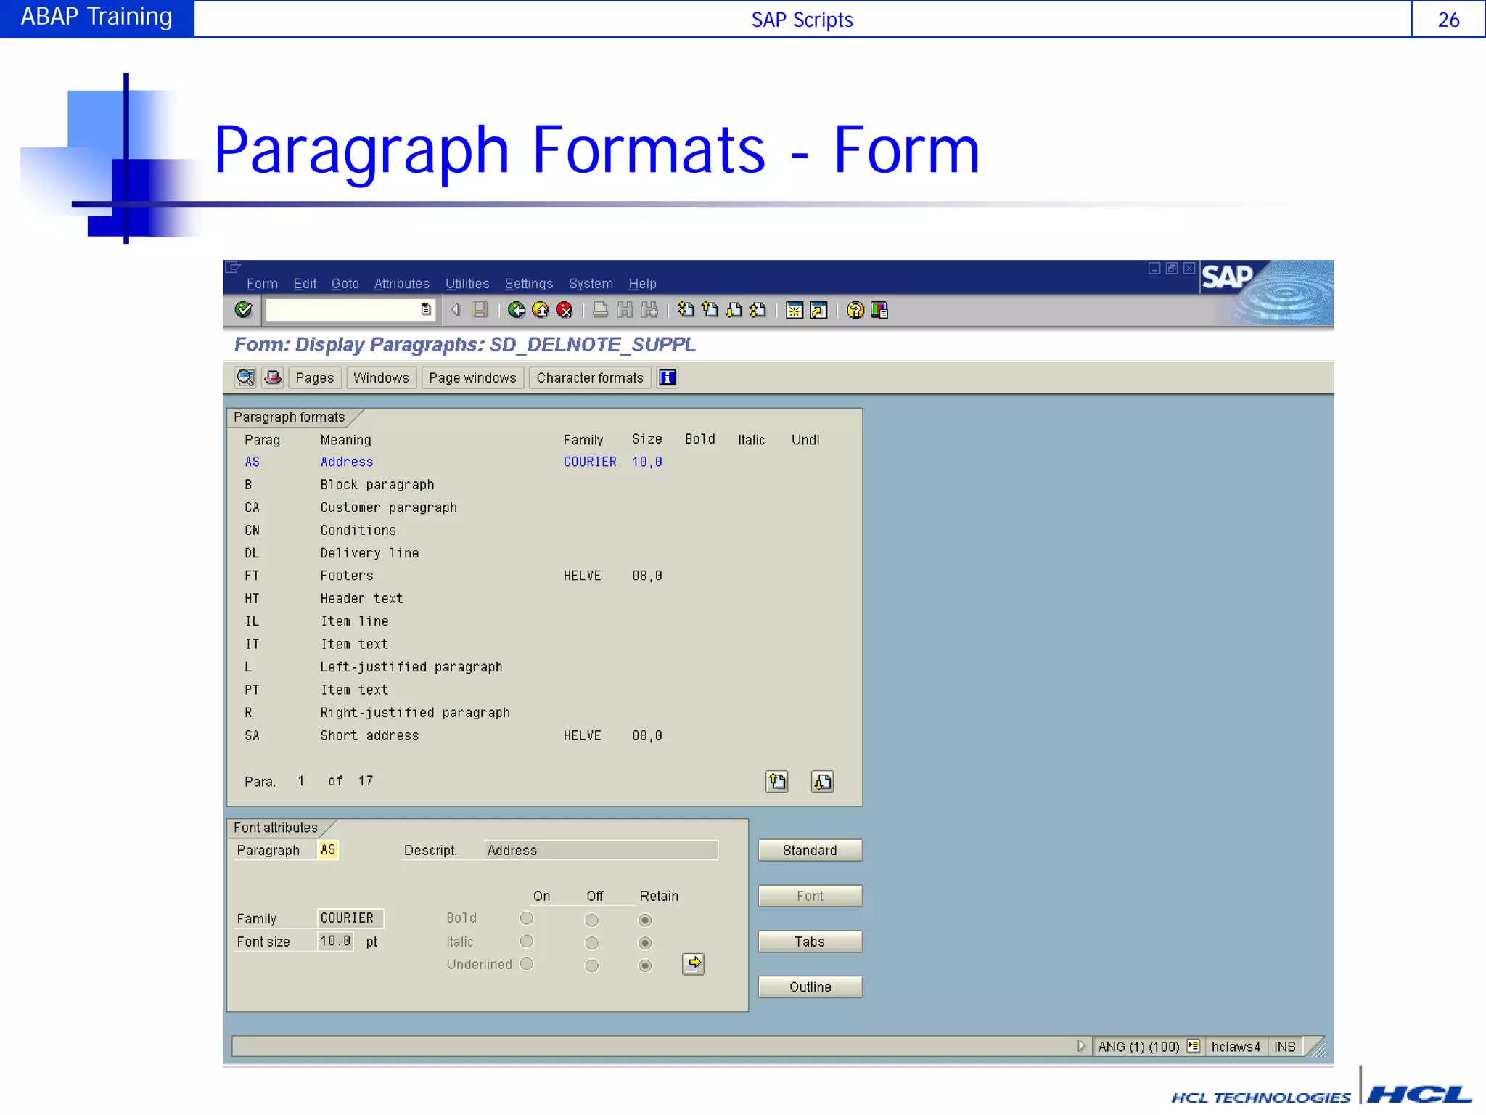This screenshot has width=1486, height=1115.
Task: Click the red Cancel icon
Action: tap(564, 310)
